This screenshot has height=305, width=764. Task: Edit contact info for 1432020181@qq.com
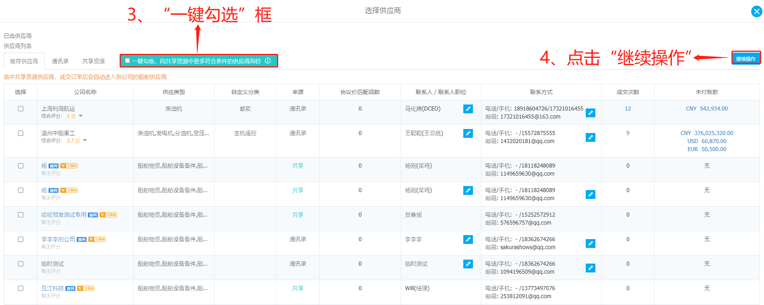(x=591, y=137)
